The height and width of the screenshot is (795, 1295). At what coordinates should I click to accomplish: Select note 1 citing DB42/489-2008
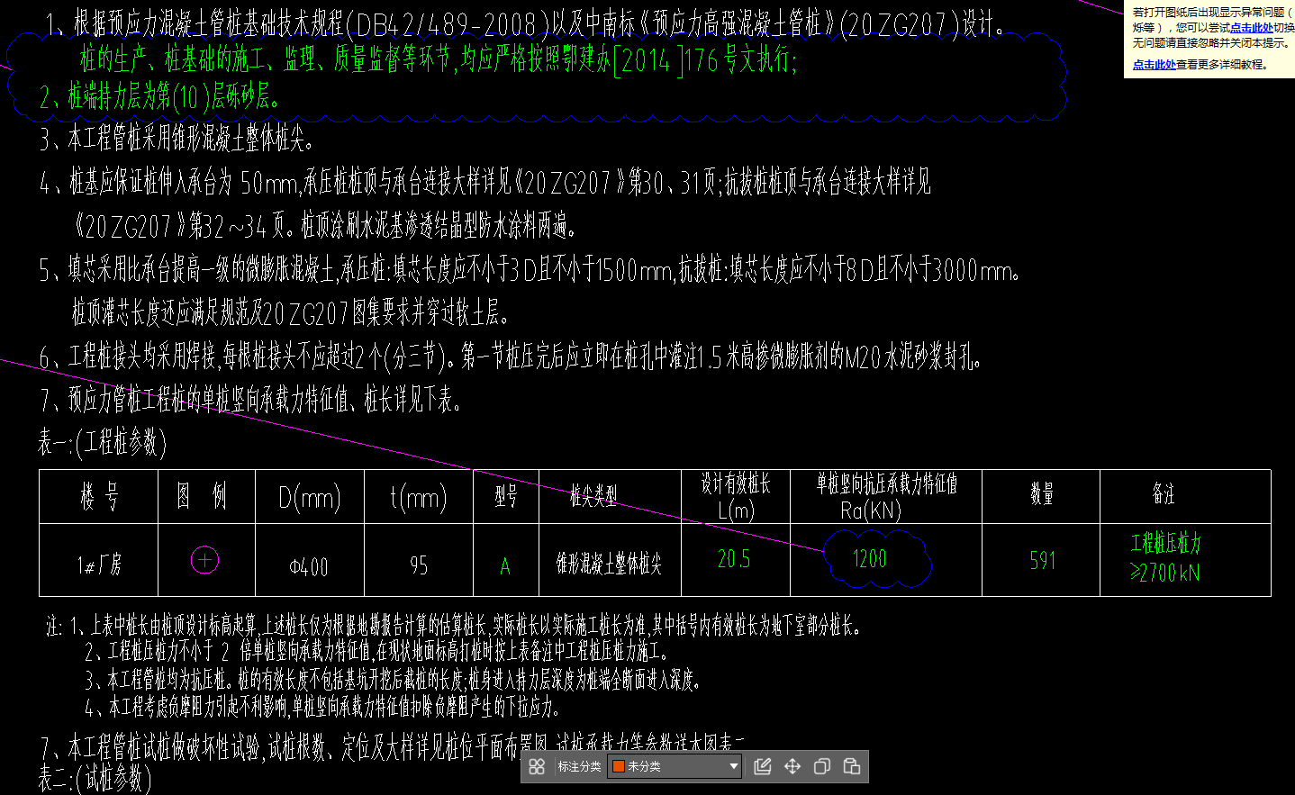coord(526,23)
